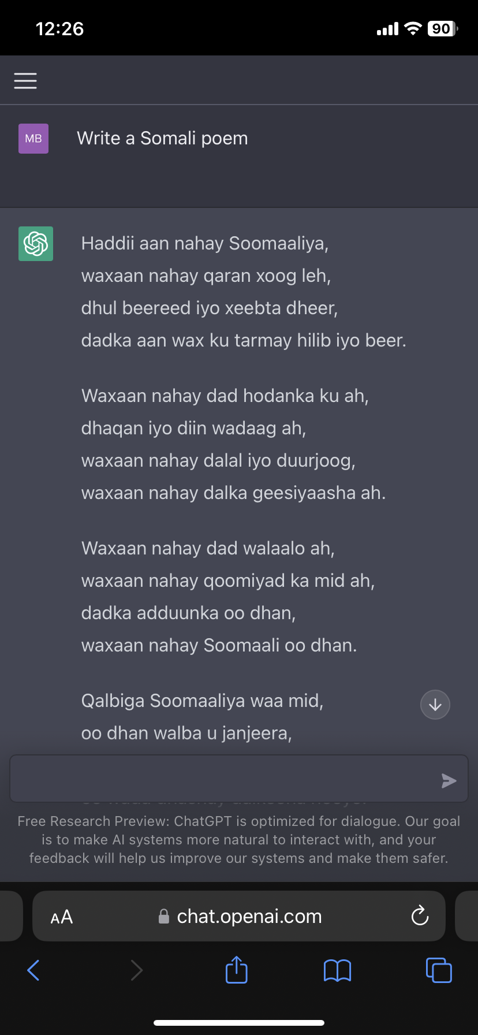This screenshot has height=1035, width=478.
Task: Tap the battery indicator showing 90
Action: pyautogui.click(x=442, y=29)
